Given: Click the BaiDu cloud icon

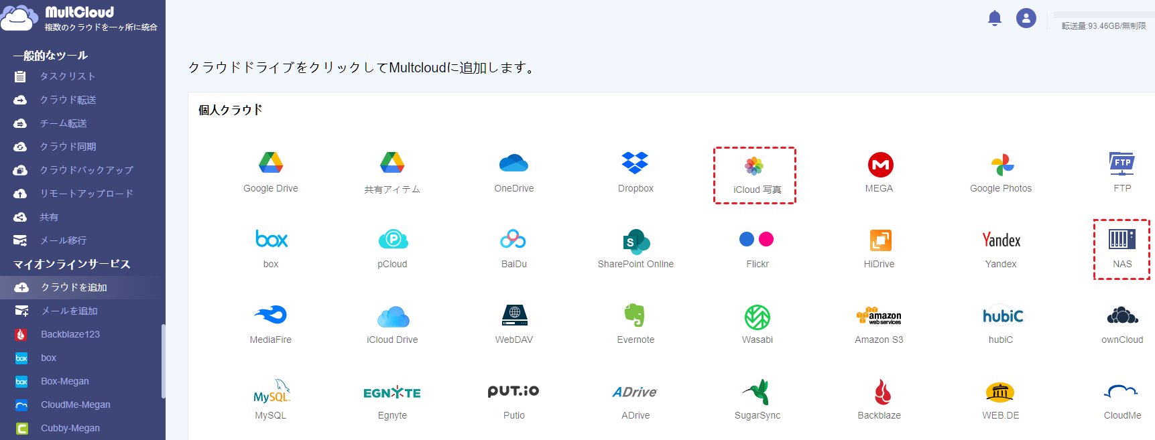Looking at the screenshot, I should point(513,239).
